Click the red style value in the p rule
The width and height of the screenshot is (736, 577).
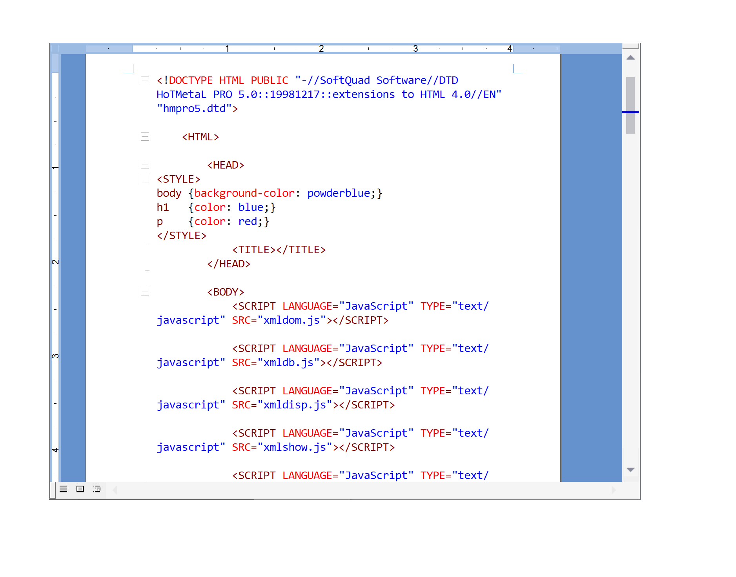248,221
